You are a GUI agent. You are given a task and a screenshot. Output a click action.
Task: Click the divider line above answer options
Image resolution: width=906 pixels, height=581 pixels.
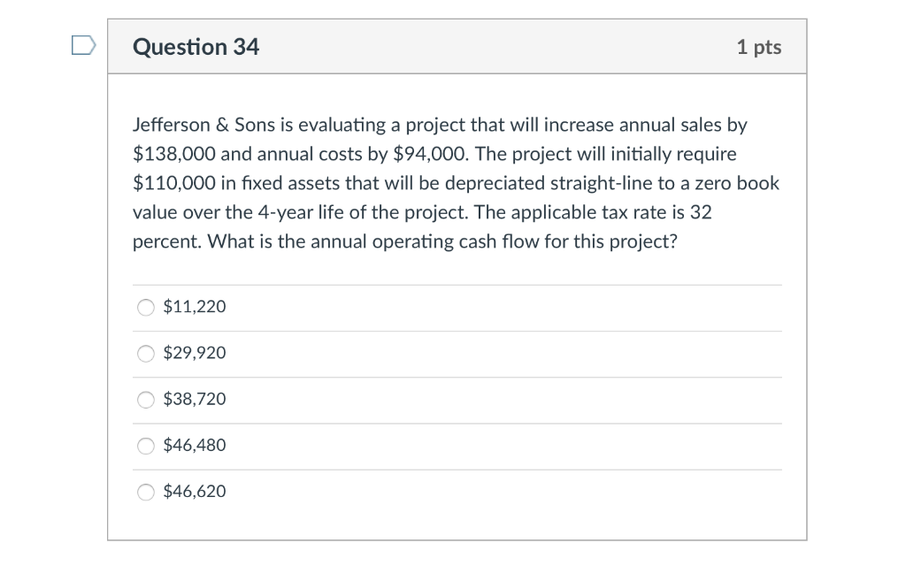[x=457, y=285]
